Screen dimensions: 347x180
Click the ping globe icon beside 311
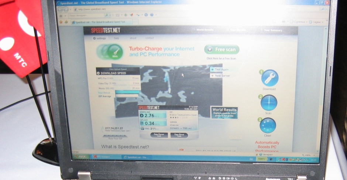[x=142, y=128]
